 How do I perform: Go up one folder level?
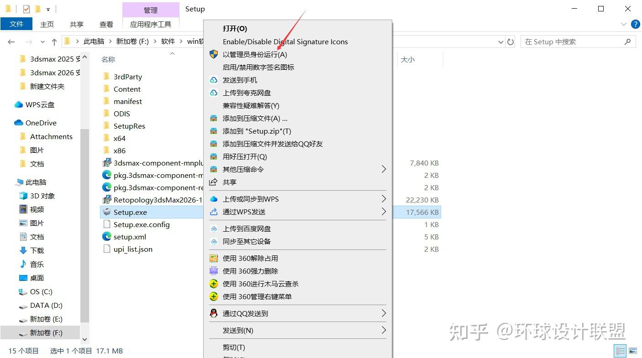click(54, 42)
